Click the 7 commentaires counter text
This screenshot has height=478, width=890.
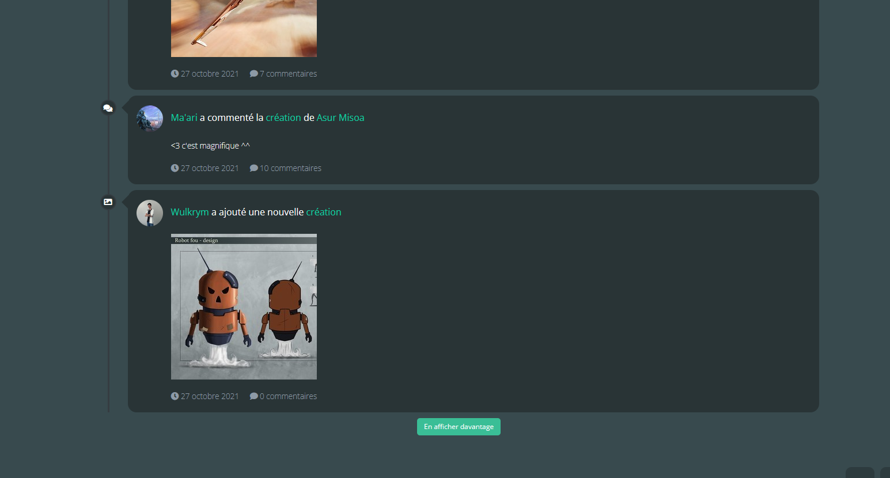coord(288,73)
